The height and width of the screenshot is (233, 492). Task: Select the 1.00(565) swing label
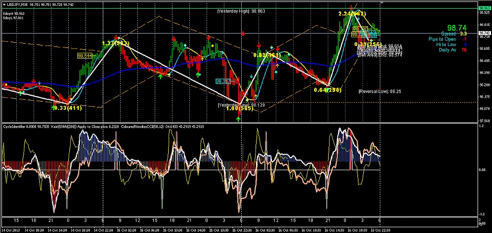click(240, 109)
